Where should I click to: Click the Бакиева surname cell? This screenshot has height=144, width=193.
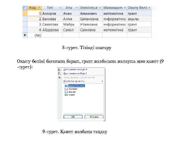tap(52, 19)
